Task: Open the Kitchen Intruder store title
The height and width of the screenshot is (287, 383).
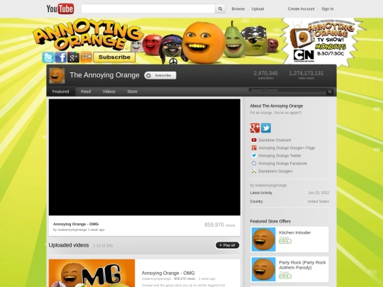Action: pyautogui.click(x=295, y=232)
